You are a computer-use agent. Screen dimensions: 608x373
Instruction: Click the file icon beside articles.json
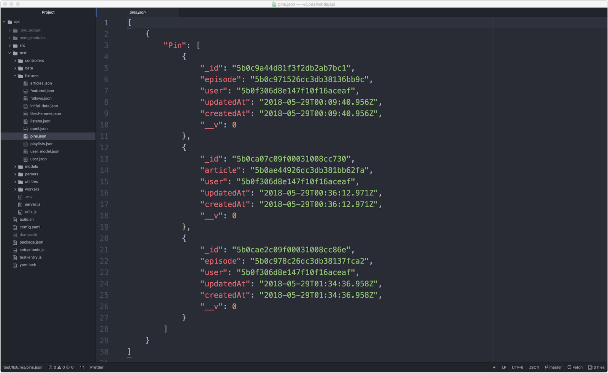tap(26, 83)
